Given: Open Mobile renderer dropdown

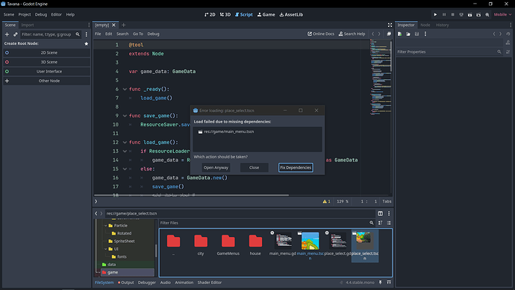Looking at the screenshot, I should 502,14.
